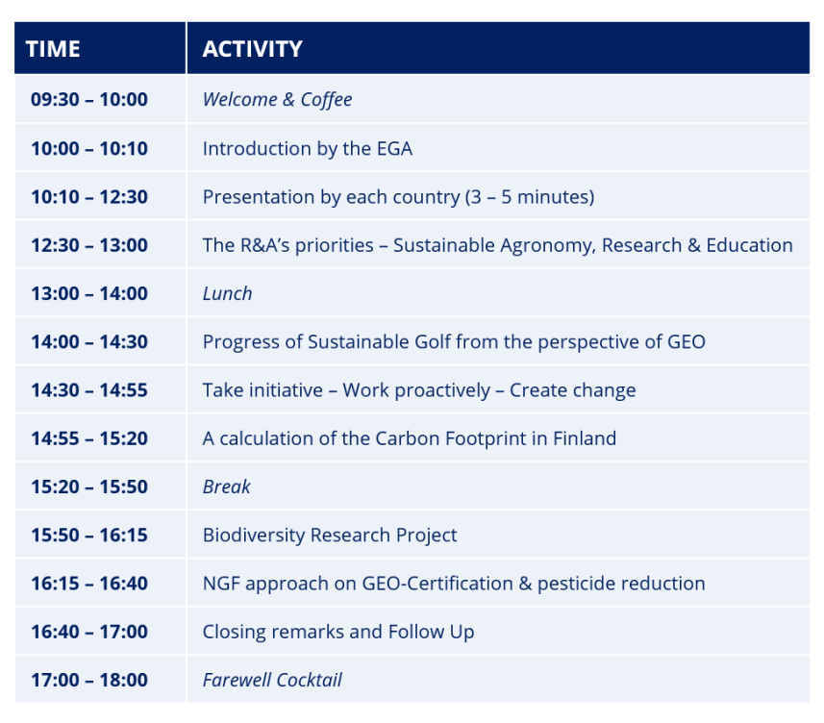Image resolution: width=824 pixels, height=723 pixels.
Task: Click the 16:15 – 16:40 time slot
Action: 89,584
